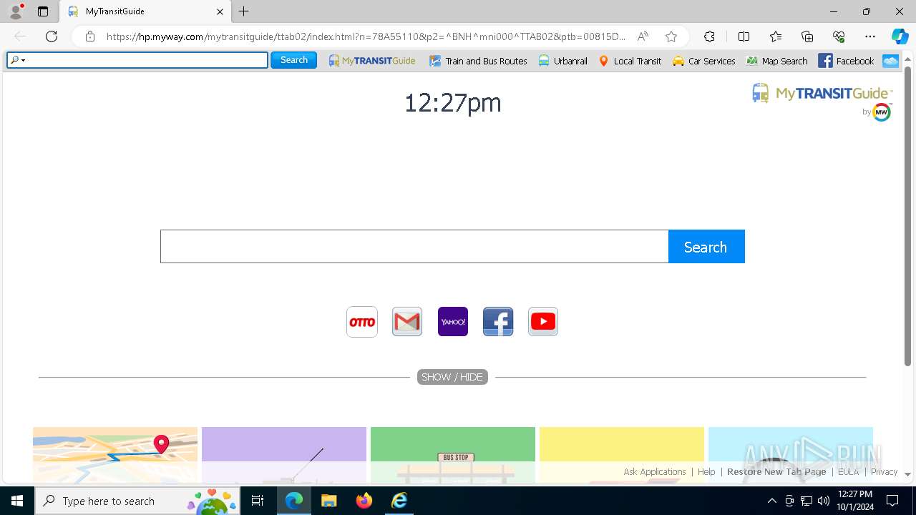
Task: Click the weather cloud toolbar icon
Action: tap(890, 61)
